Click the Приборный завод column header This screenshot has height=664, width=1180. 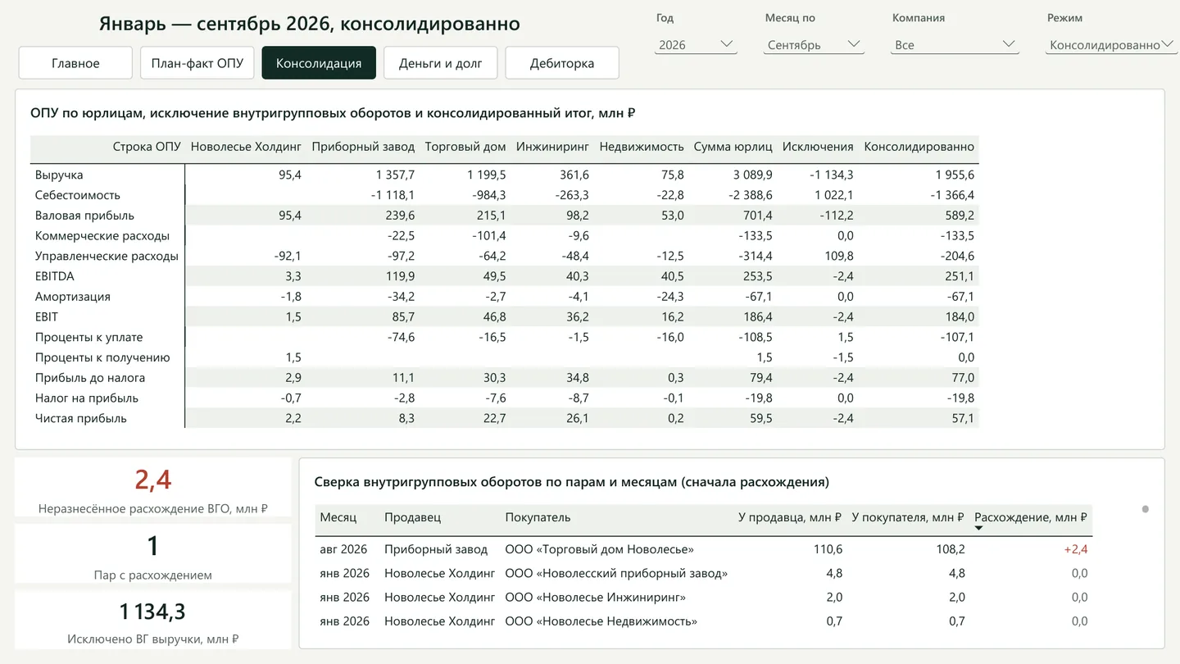click(x=363, y=147)
